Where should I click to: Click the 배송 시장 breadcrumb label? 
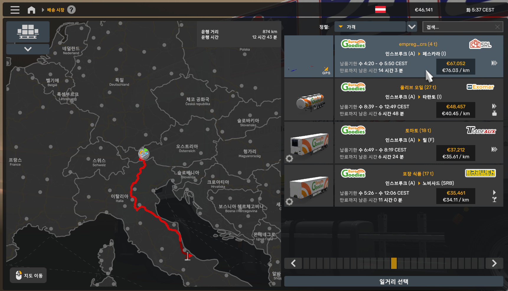[56, 10]
